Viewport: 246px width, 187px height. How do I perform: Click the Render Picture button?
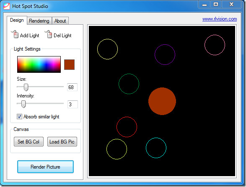tap(45, 167)
